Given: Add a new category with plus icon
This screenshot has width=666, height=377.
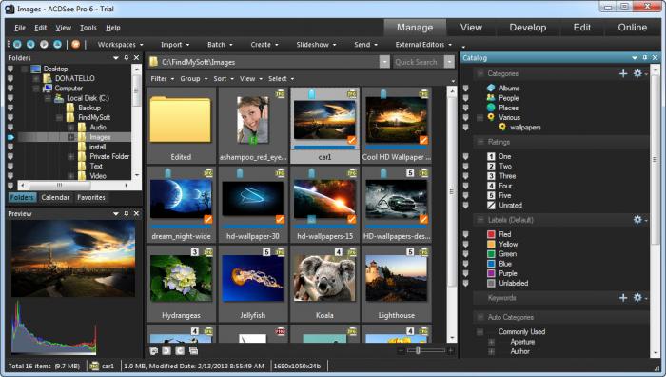Looking at the screenshot, I should point(623,73).
